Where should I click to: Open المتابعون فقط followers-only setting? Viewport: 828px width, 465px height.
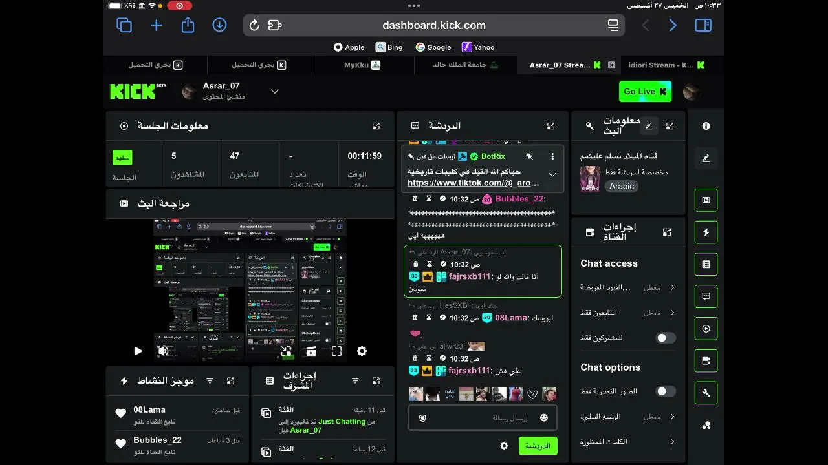pos(627,313)
